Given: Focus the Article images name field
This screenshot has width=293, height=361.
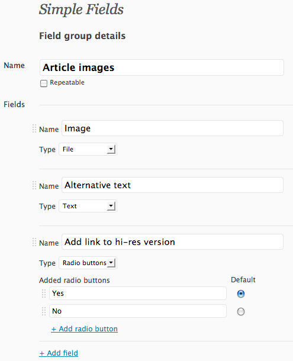Looking at the screenshot, I should tap(162, 67).
